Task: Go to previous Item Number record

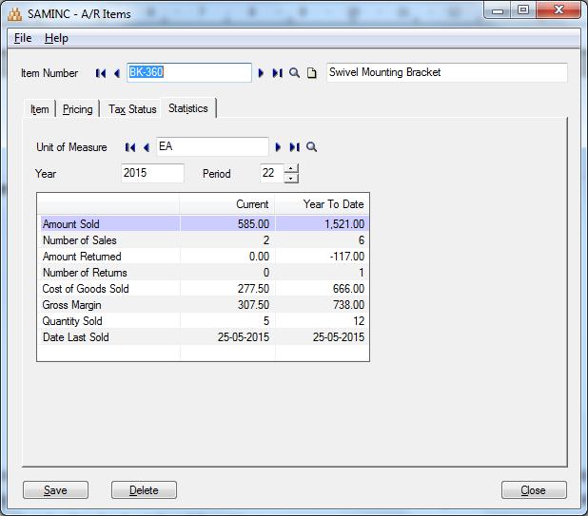Action: click(x=117, y=73)
